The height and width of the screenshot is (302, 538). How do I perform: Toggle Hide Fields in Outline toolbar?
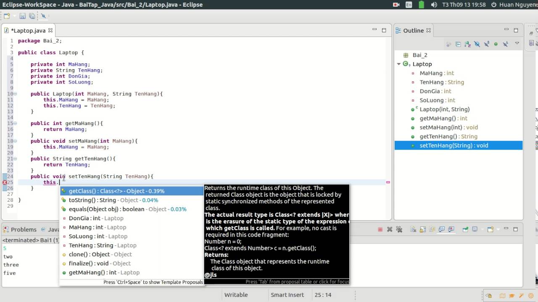[x=477, y=44]
